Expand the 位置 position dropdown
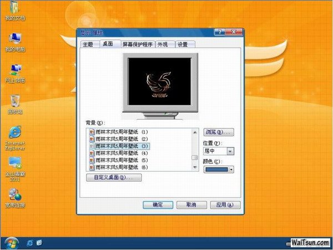The image size is (333, 250). pyautogui.click(x=230, y=151)
